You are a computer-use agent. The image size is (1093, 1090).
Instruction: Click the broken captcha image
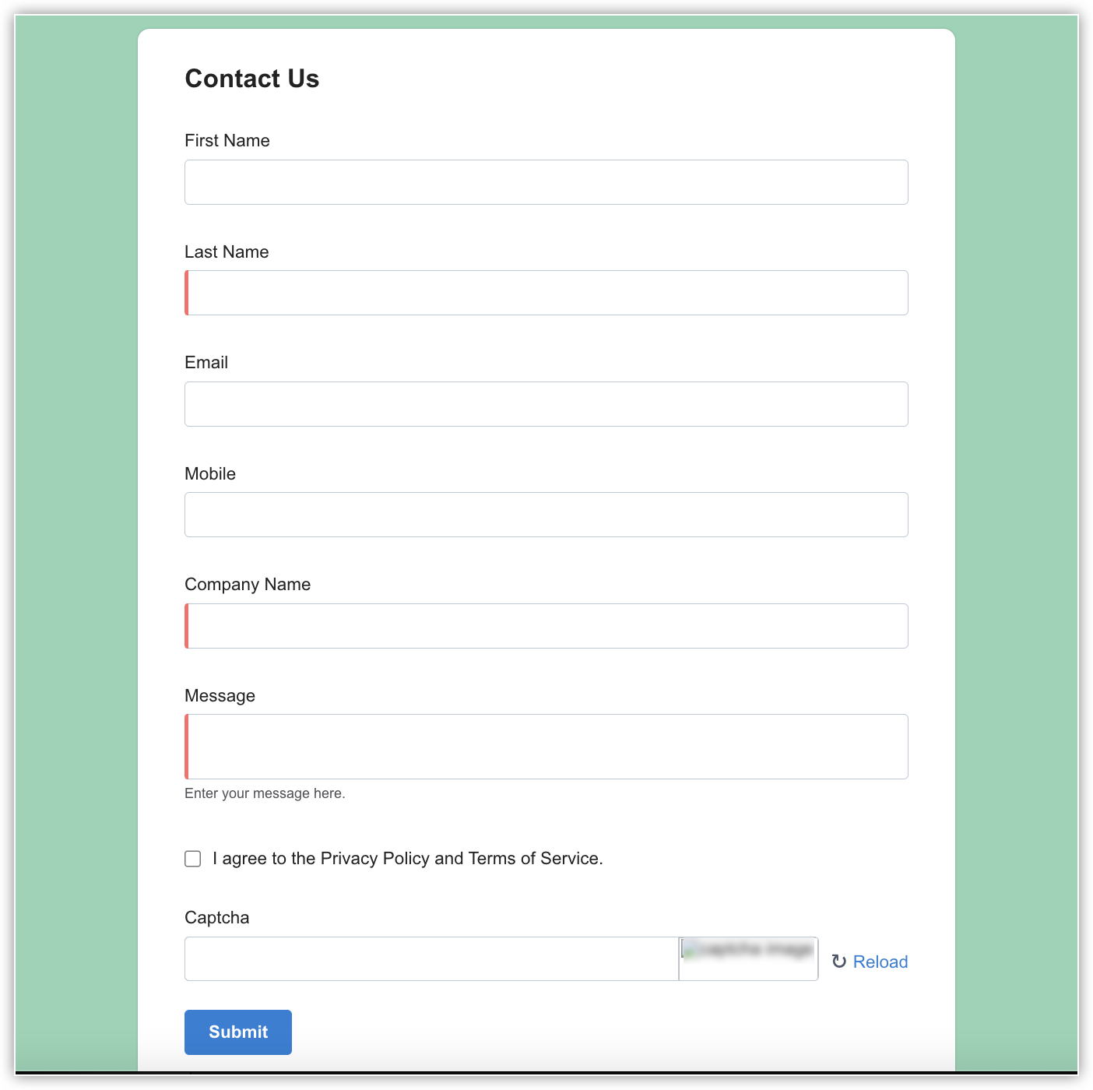click(748, 958)
